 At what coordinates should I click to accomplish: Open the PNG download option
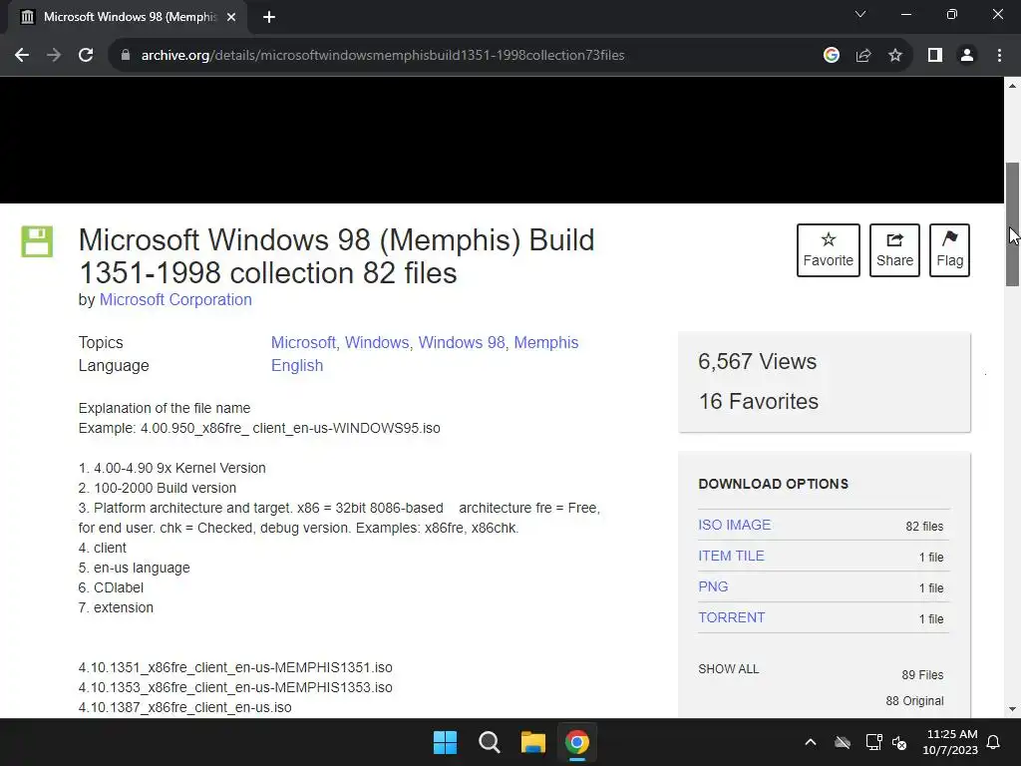(713, 586)
